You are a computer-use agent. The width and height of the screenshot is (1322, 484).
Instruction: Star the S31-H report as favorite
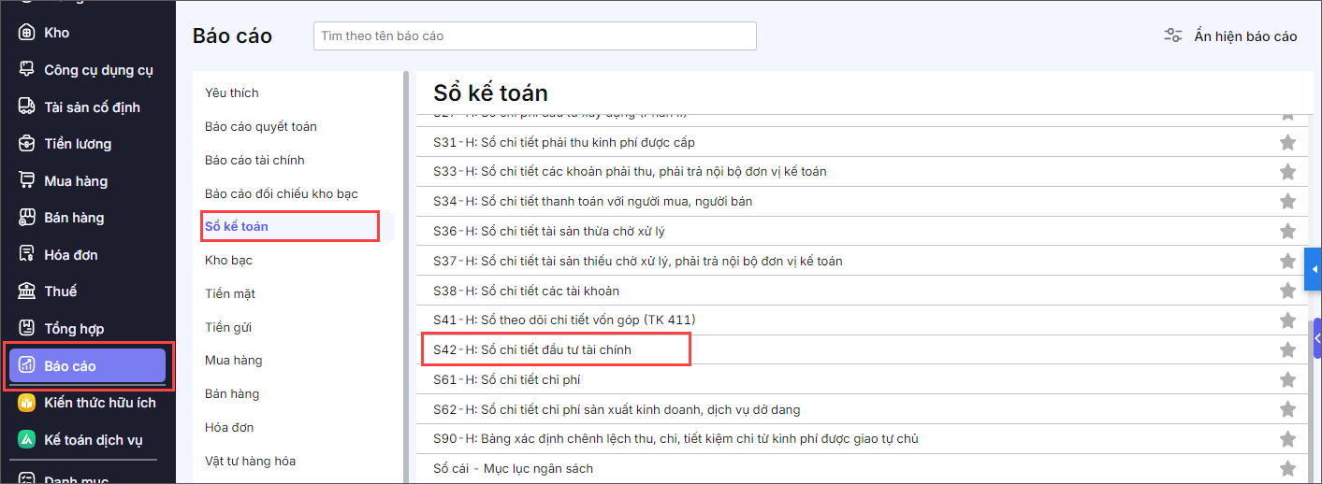point(1287,143)
